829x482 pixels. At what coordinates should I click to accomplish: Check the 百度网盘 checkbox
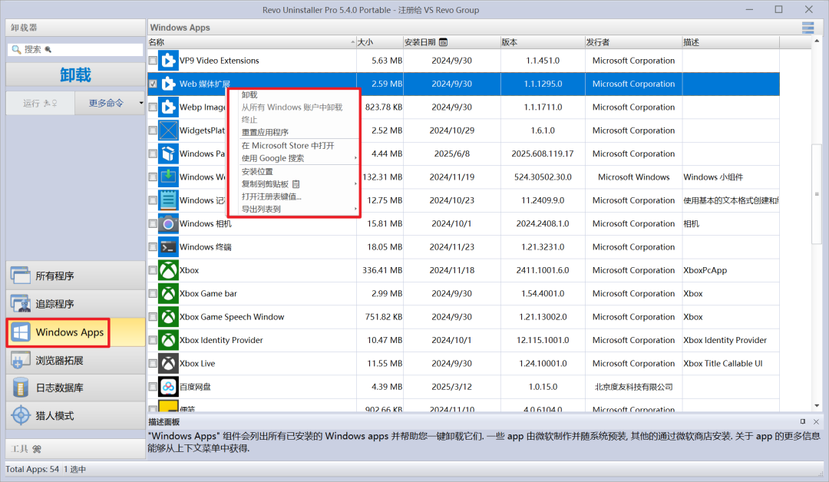153,386
